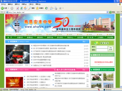The height and width of the screenshot is (91, 122).
Task: Open the Mail envelope toolbar icon
Action: click(51, 8)
